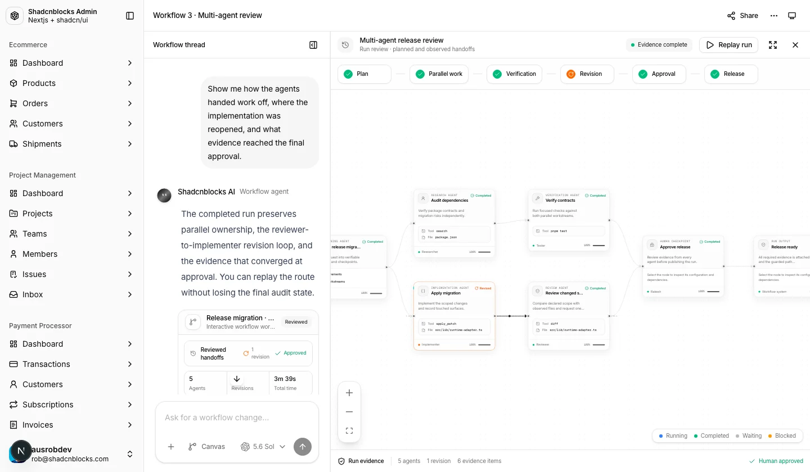Close the multi-agent release review panel
The width and height of the screenshot is (810, 472).
[795, 45]
